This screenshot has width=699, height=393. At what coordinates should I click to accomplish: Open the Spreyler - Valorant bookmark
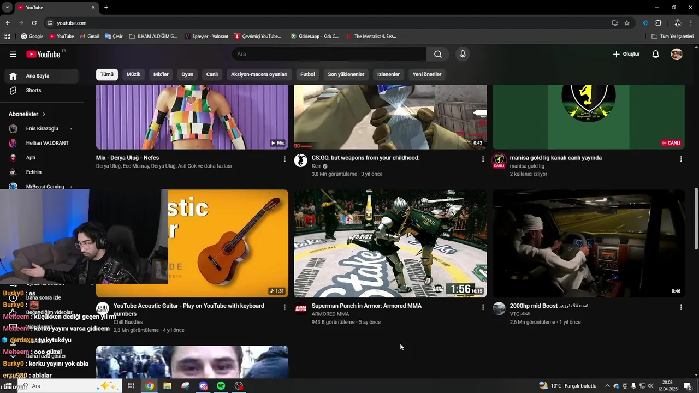tap(206, 36)
